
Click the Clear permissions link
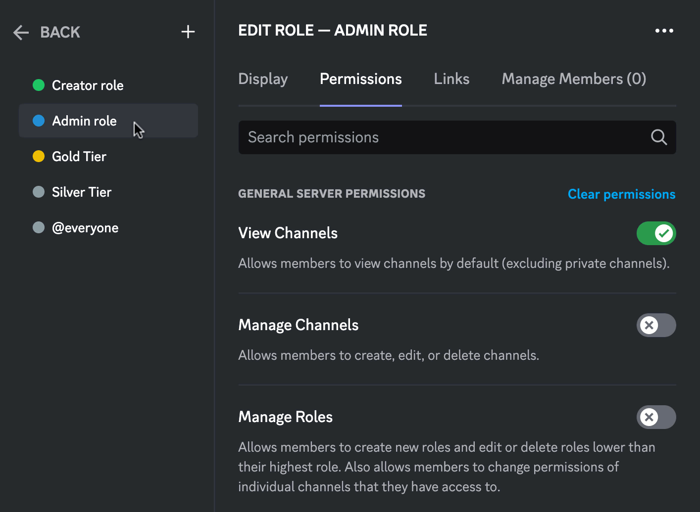coord(621,194)
